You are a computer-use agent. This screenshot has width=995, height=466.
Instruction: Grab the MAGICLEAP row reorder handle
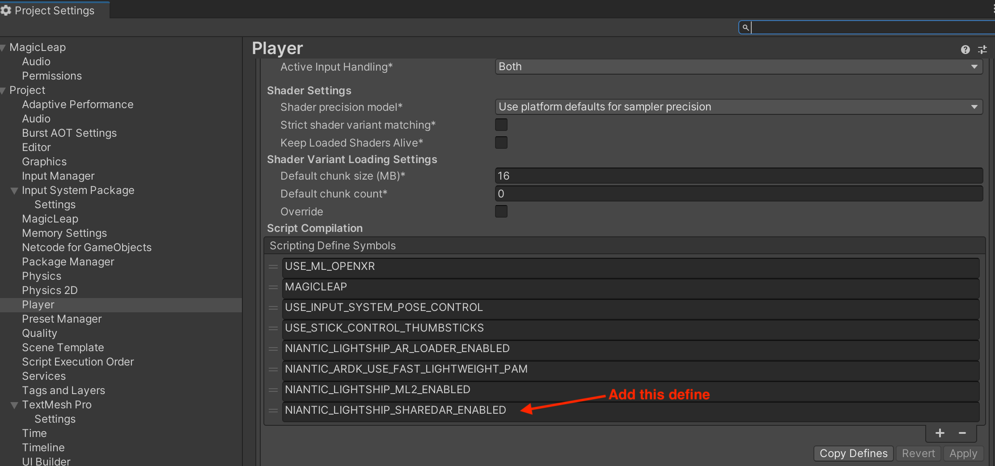(x=273, y=287)
